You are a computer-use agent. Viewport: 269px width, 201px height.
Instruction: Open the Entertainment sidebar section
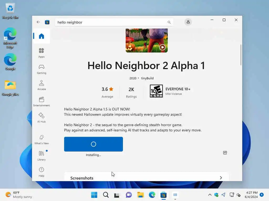[41, 102]
